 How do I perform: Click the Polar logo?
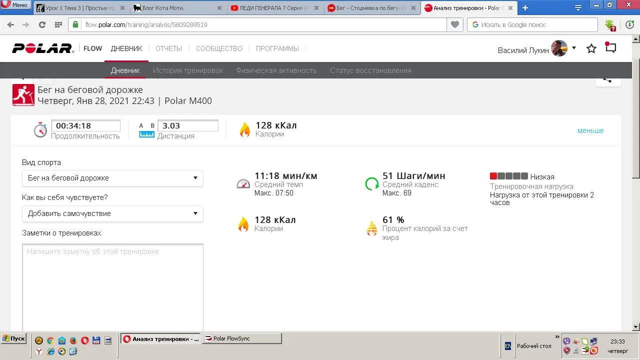coord(43,48)
